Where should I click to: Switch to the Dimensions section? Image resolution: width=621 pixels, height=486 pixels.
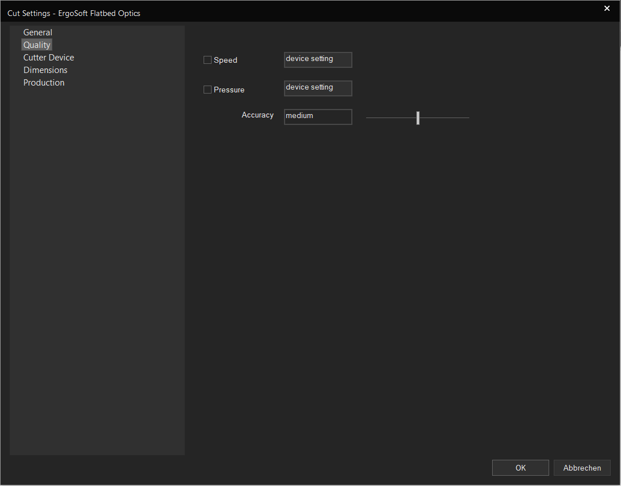pos(45,70)
